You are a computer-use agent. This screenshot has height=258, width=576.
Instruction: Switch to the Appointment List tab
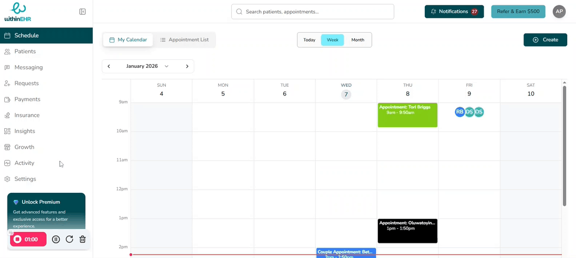click(184, 40)
